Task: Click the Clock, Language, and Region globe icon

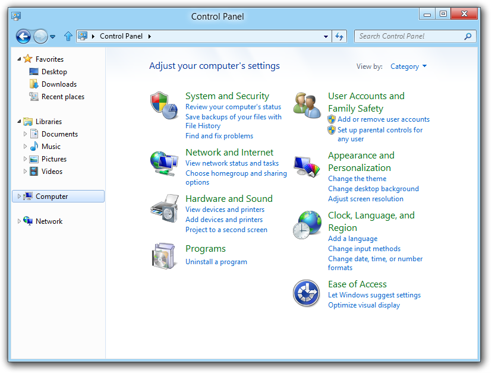Action: [x=307, y=225]
